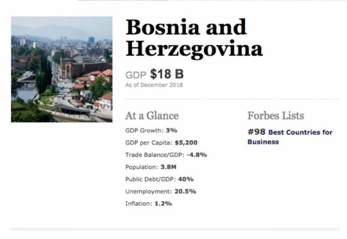Click the #98 ranking number
This screenshot has height=239, width=347.
point(257,132)
